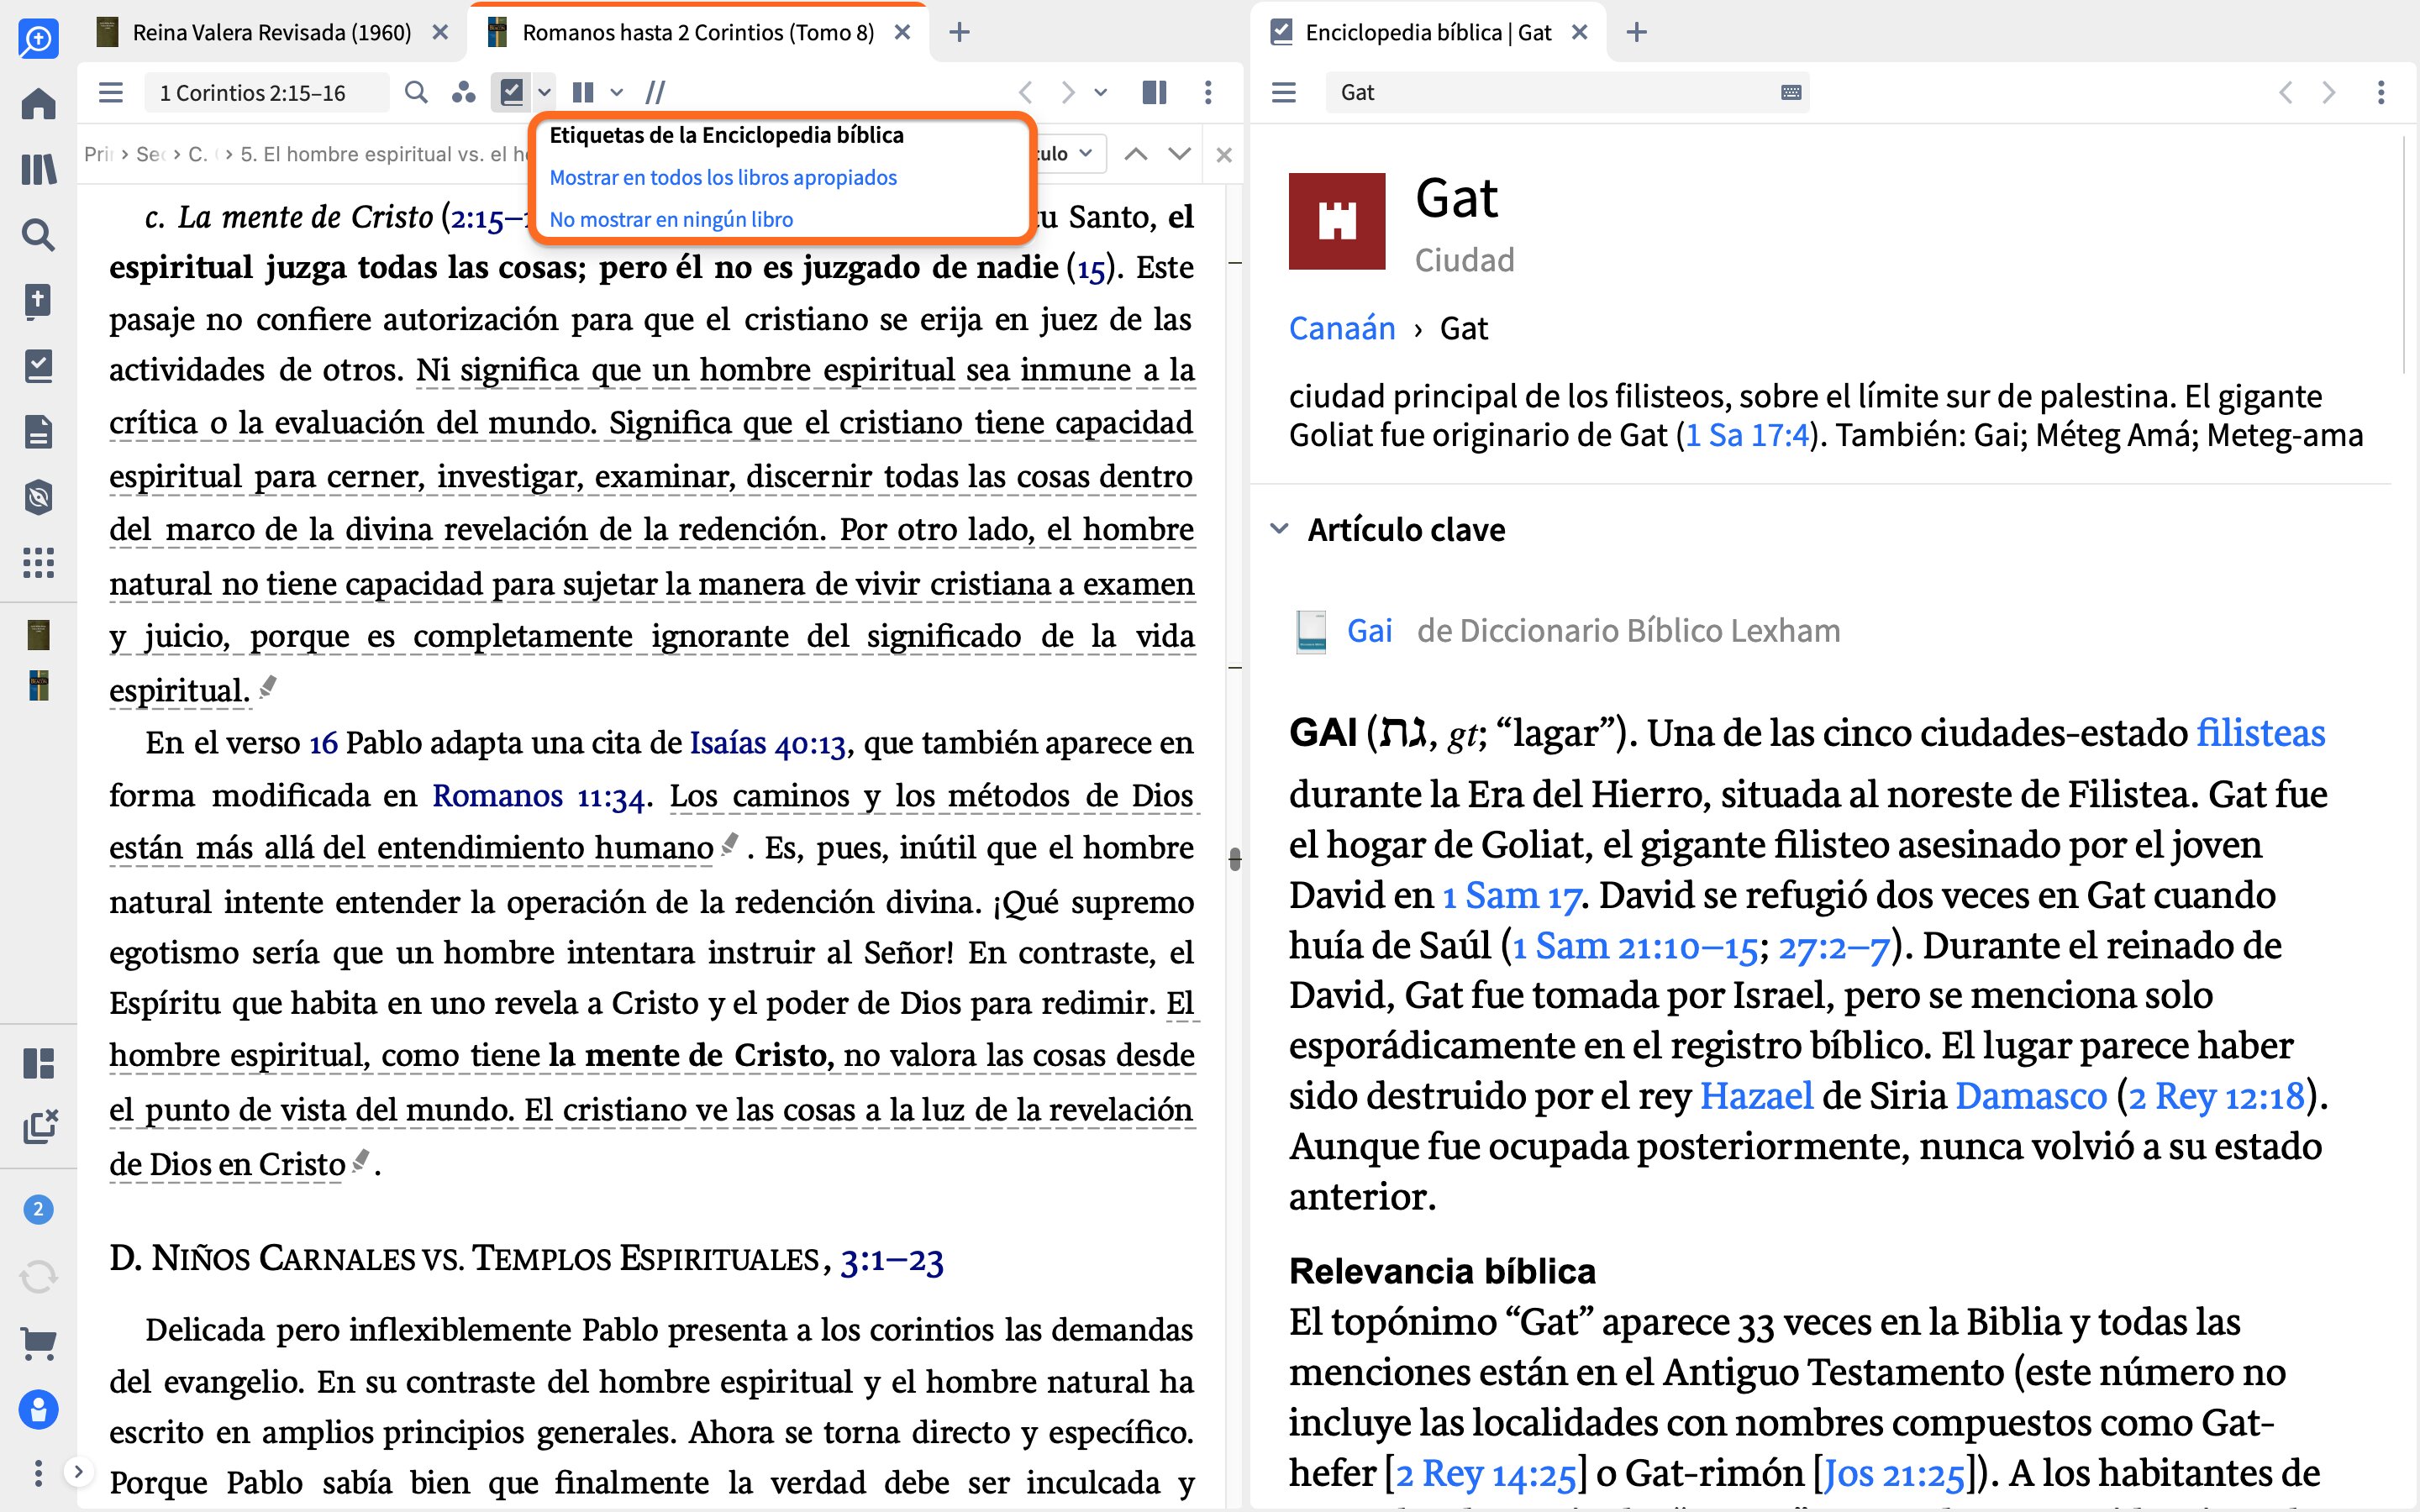Open the Layouts icon in the sidebar
2420x1512 pixels.
pyautogui.click(x=38, y=1063)
